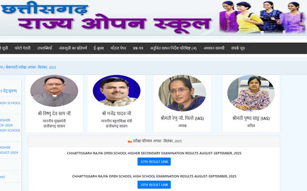Open the ई-बुक्स menu entry

click(x=98, y=48)
